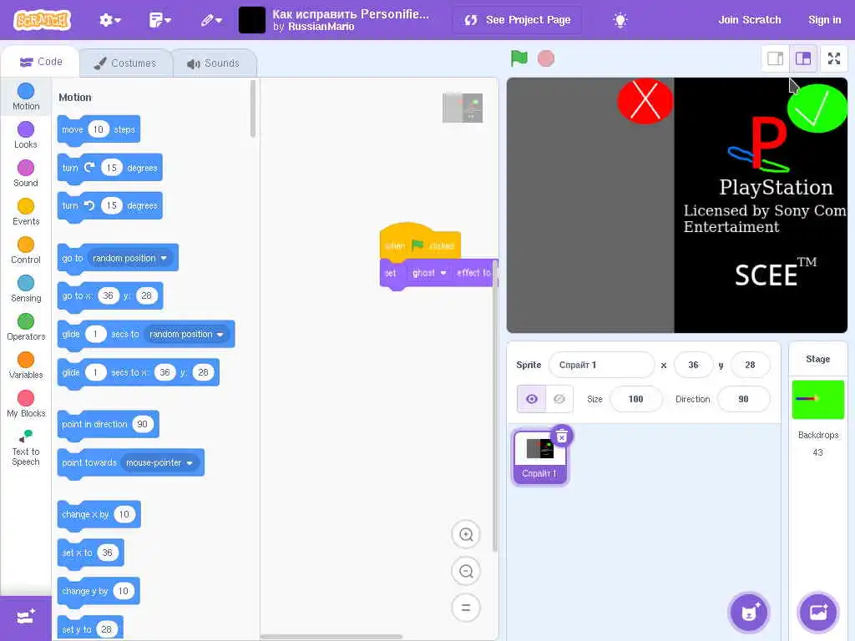Enter full screen stage mode
The width and height of the screenshot is (855, 641).
(834, 58)
